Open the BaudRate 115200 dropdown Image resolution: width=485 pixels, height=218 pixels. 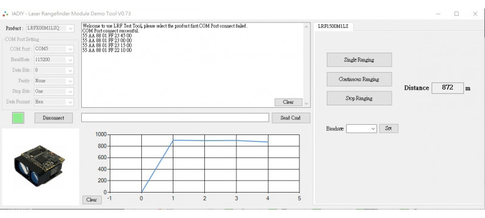tap(54, 59)
